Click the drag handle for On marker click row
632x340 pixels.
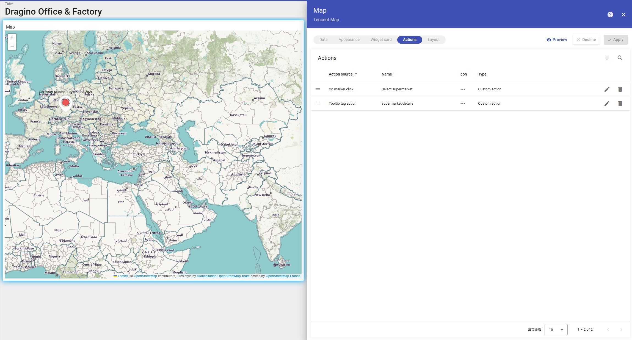point(318,89)
